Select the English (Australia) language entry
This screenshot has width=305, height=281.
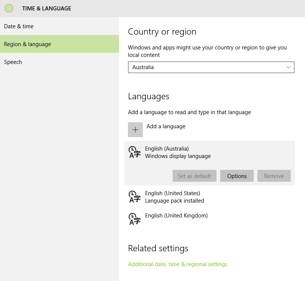point(209,163)
